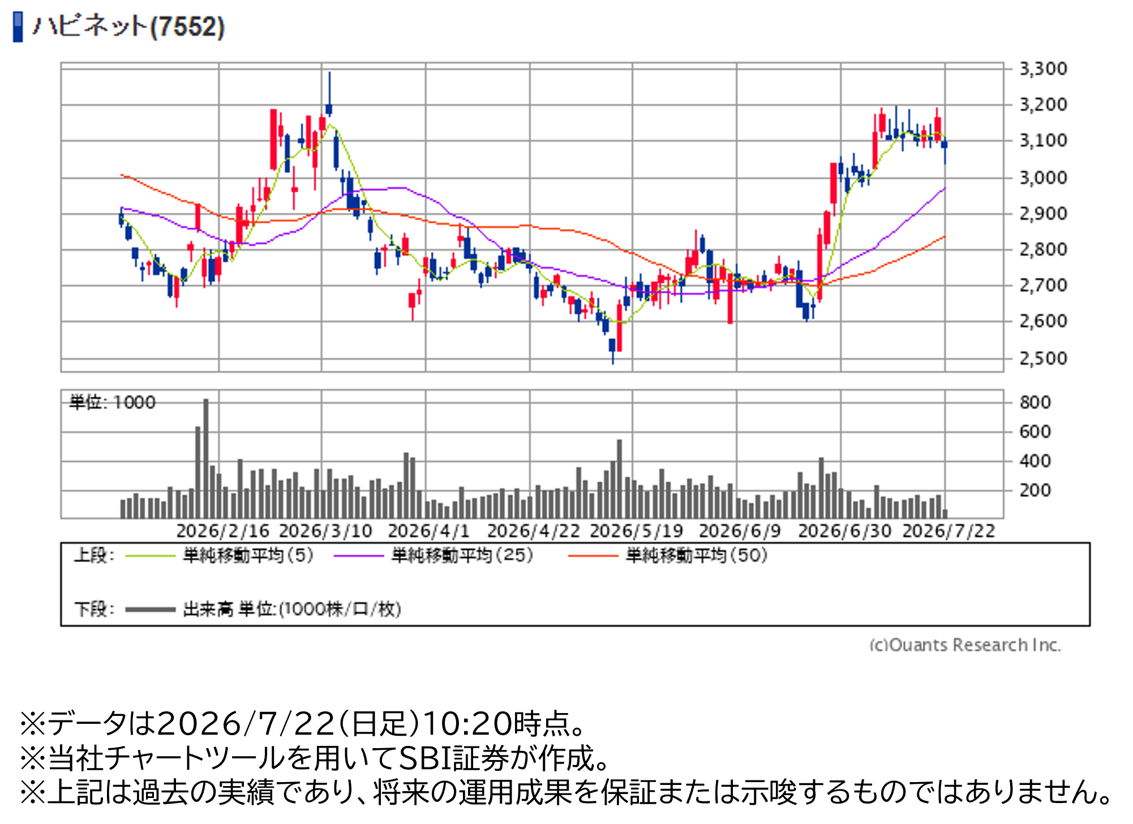Click the 2026/3/10 date axis label
The width and height of the screenshot is (1133, 824).
click(x=325, y=531)
